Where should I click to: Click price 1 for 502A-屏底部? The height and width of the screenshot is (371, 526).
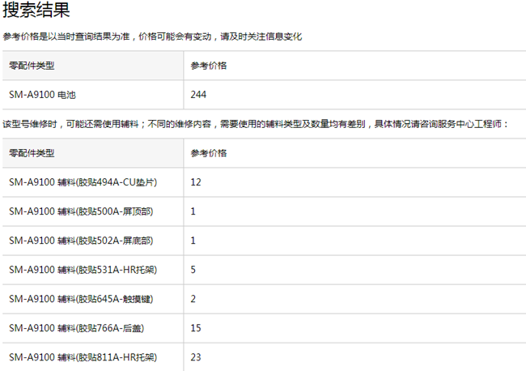(193, 241)
